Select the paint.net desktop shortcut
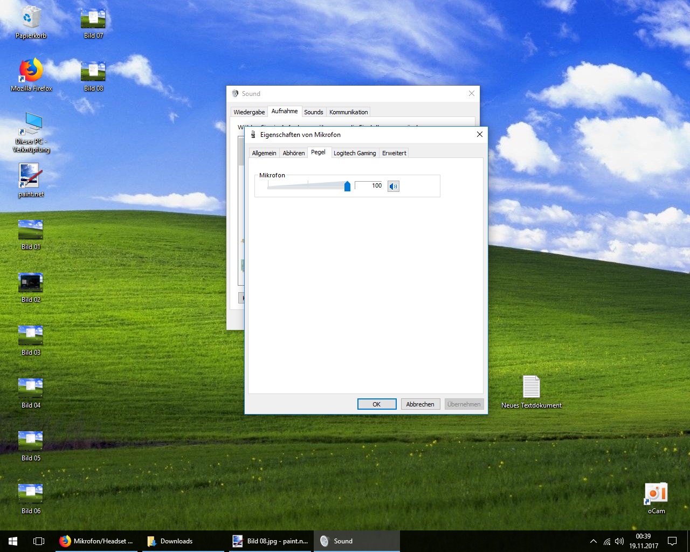The width and height of the screenshot is (690, 552). coord(31,181)
